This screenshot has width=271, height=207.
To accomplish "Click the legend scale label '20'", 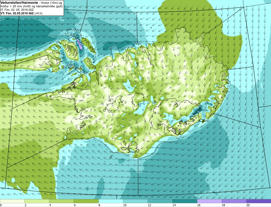I will click(248, 205).
